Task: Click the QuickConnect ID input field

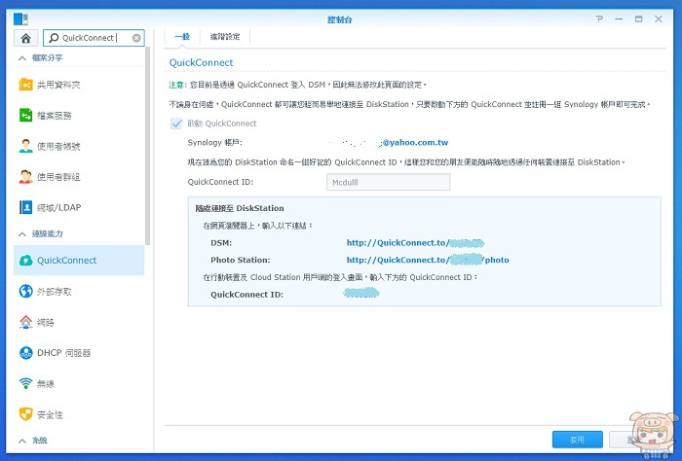Action: pos(388,182)
